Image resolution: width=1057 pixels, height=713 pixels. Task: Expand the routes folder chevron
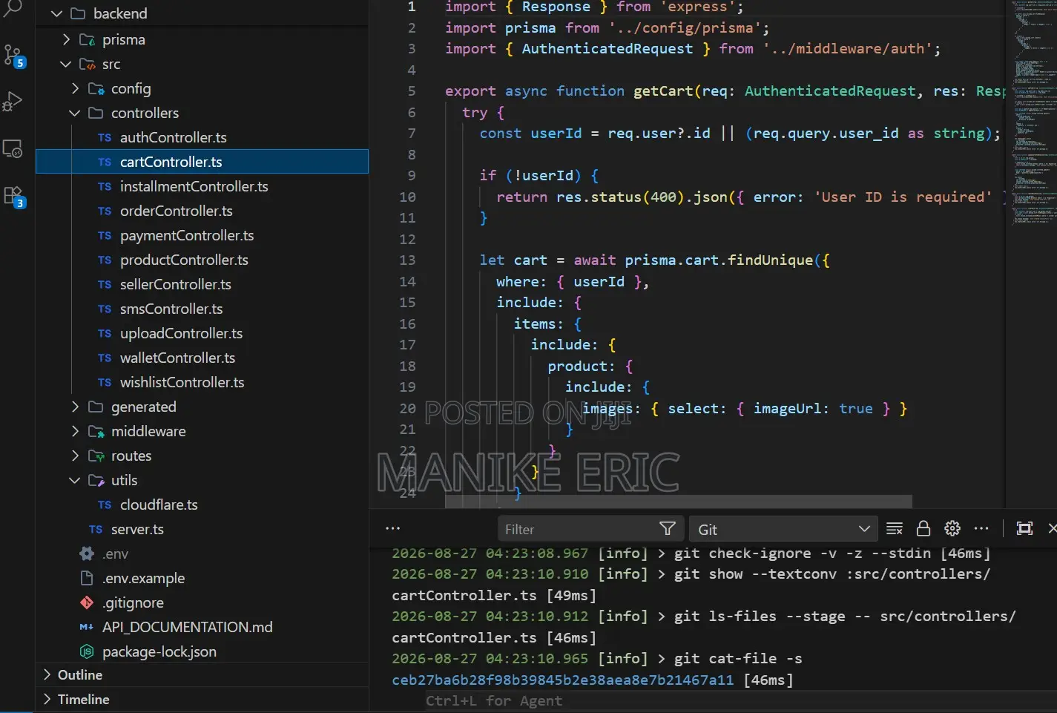75,456
